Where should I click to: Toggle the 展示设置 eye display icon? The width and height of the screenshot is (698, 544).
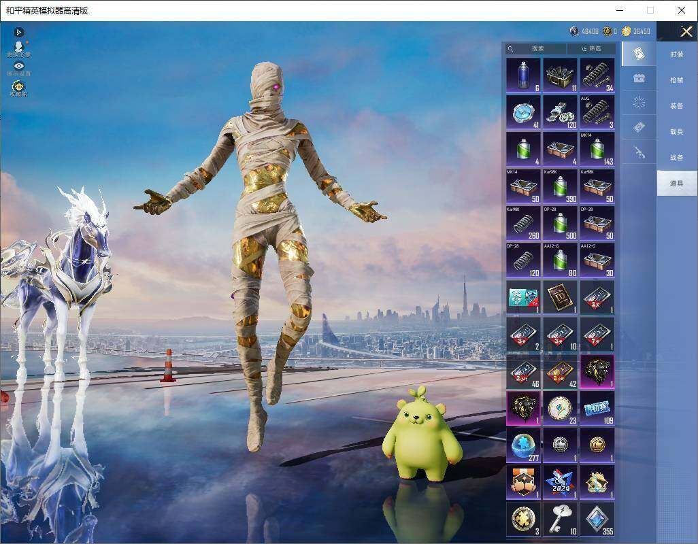18,69
